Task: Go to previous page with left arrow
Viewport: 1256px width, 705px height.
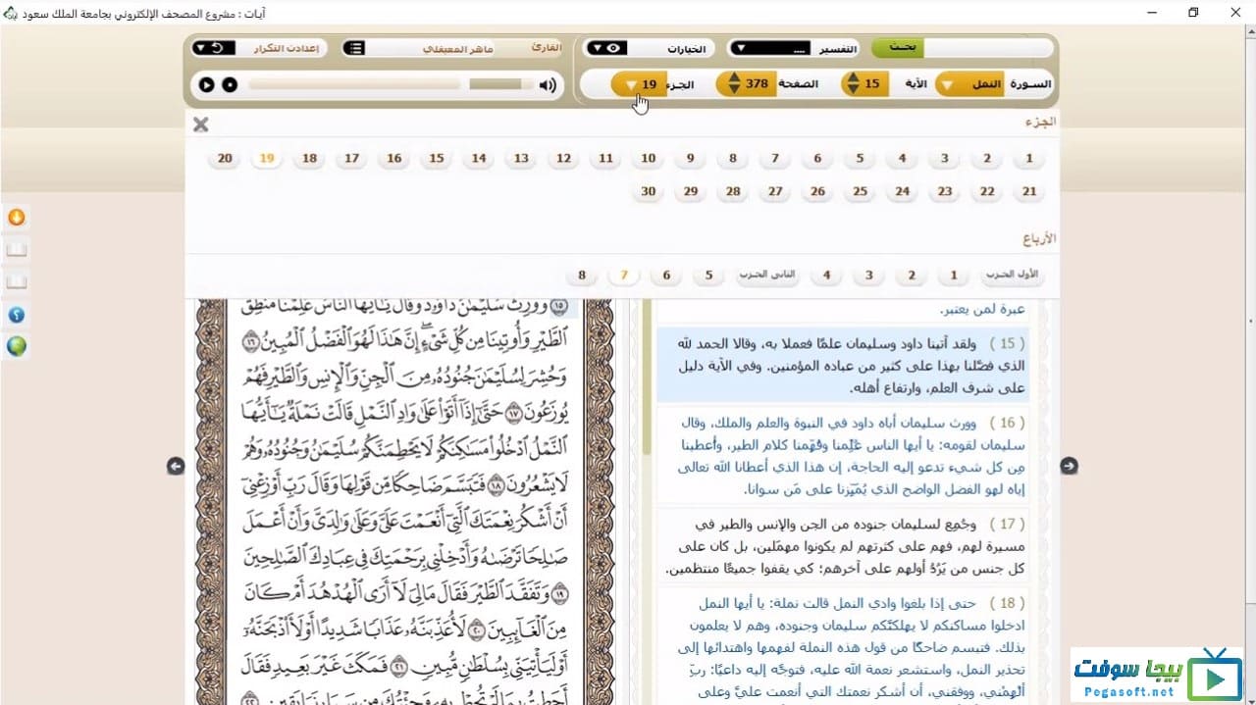Action: [176, 467]
